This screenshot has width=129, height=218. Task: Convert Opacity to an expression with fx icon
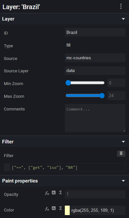tap(47, 193)
